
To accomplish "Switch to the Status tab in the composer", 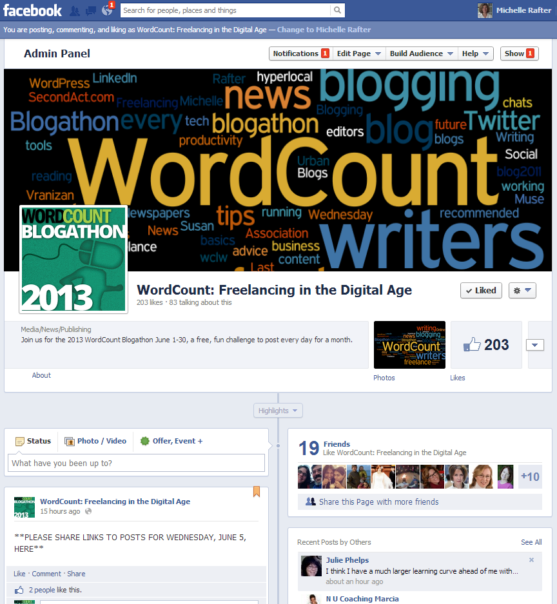I will tap(33, 441).
